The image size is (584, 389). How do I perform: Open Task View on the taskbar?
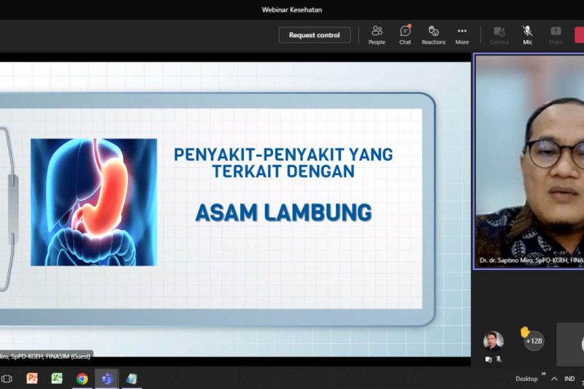[7, 378]
